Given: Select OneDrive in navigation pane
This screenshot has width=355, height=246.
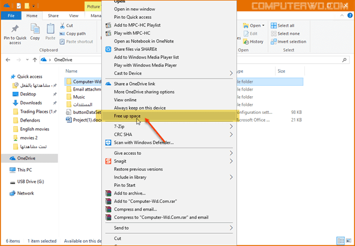Looking at the screenshot, I should (29, 158).
